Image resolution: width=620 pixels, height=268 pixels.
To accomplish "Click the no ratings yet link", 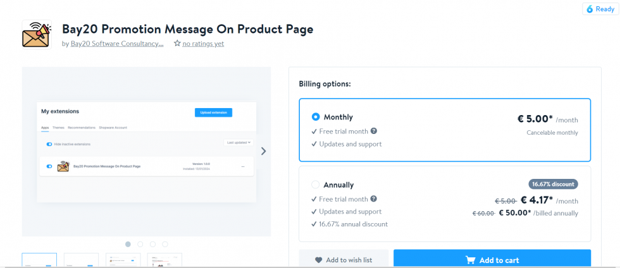I will click(x=203, y=44).
